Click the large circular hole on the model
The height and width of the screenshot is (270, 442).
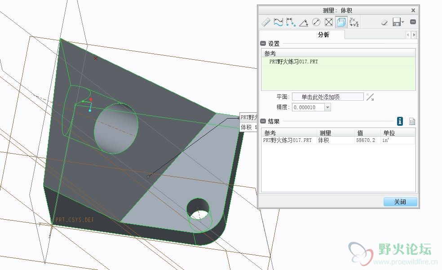116,128
